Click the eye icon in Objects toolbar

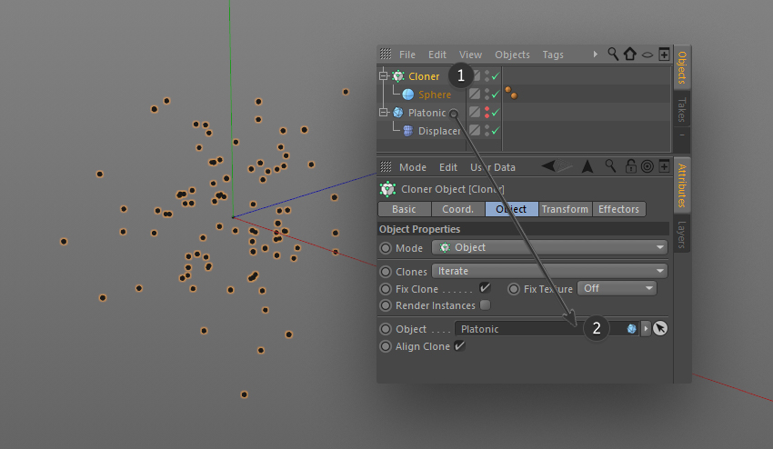click(648, 55)
